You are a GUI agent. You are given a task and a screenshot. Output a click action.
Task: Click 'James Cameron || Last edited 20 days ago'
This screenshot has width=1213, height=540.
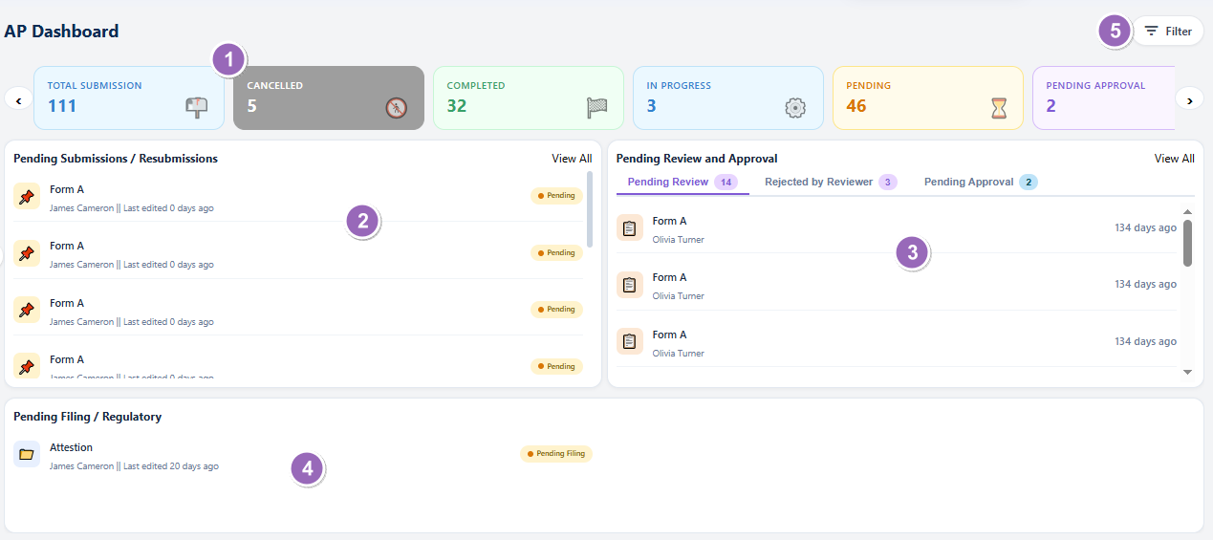click(x=134, y=466)
